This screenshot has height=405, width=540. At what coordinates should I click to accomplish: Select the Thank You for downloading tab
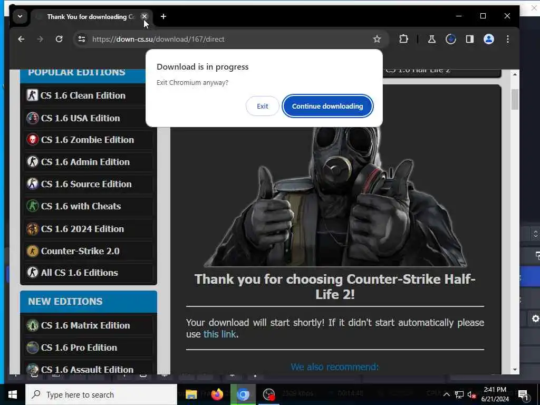[90, 16]
